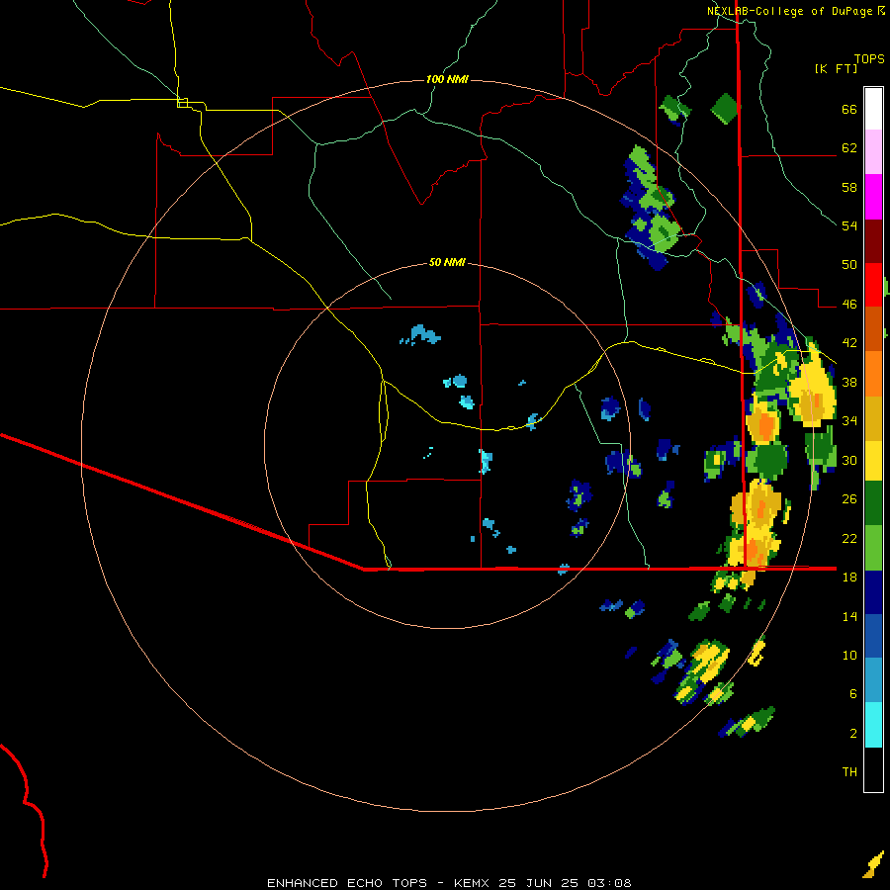Click the '50' legend value
Screen dimensions: 890x890
pyautogui.click(x=849, y=265)
